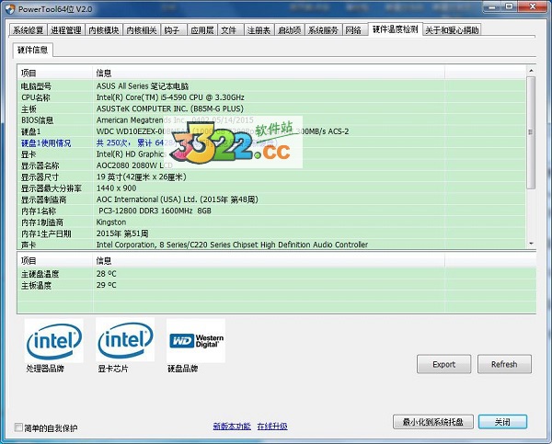Select the 主板 ASUSTeK row
552x444 pixels.
pos(271,108)
